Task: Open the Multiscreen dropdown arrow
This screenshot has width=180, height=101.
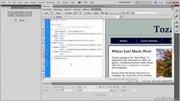Action: (120, 13)
